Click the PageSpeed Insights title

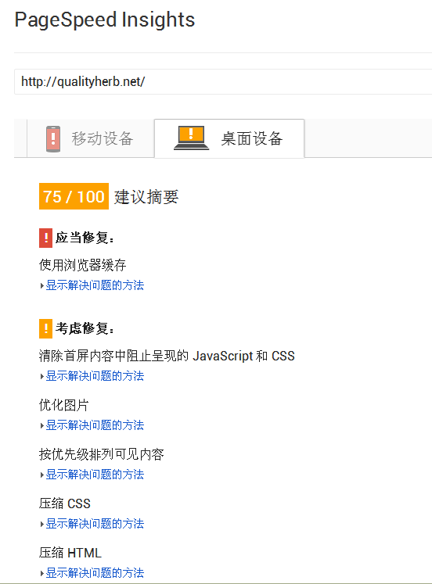(x=105, y=20)
